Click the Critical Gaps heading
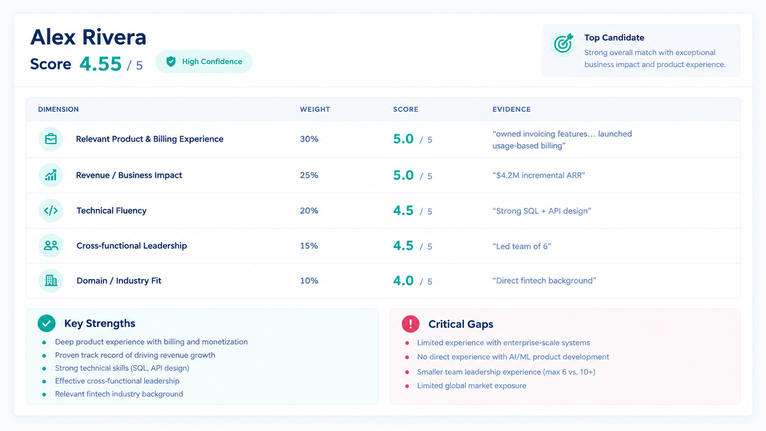 click(x=460, y=324)
